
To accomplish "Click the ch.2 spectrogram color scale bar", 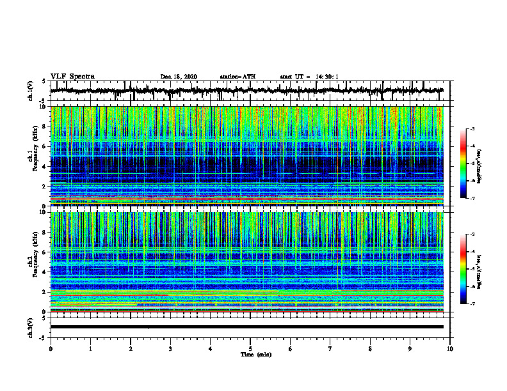I will [463, 269].
